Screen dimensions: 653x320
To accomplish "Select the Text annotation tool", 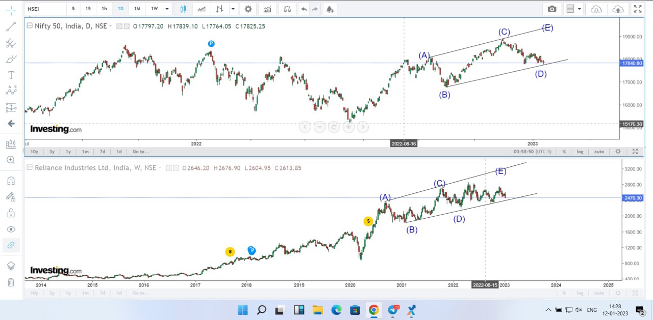I will point(11,75).
